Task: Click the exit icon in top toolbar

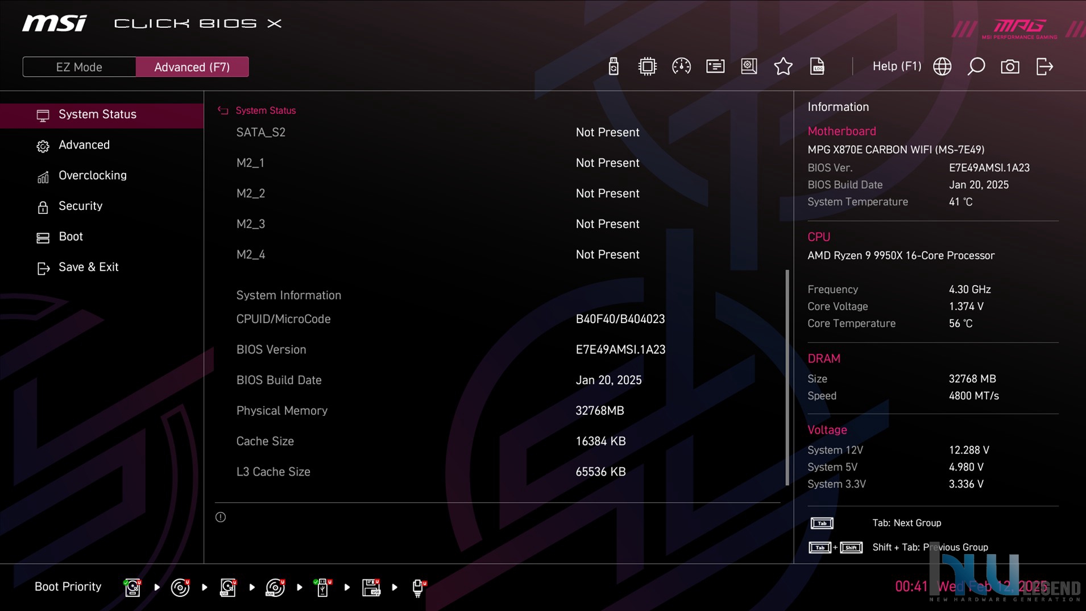Action: 1044,67
